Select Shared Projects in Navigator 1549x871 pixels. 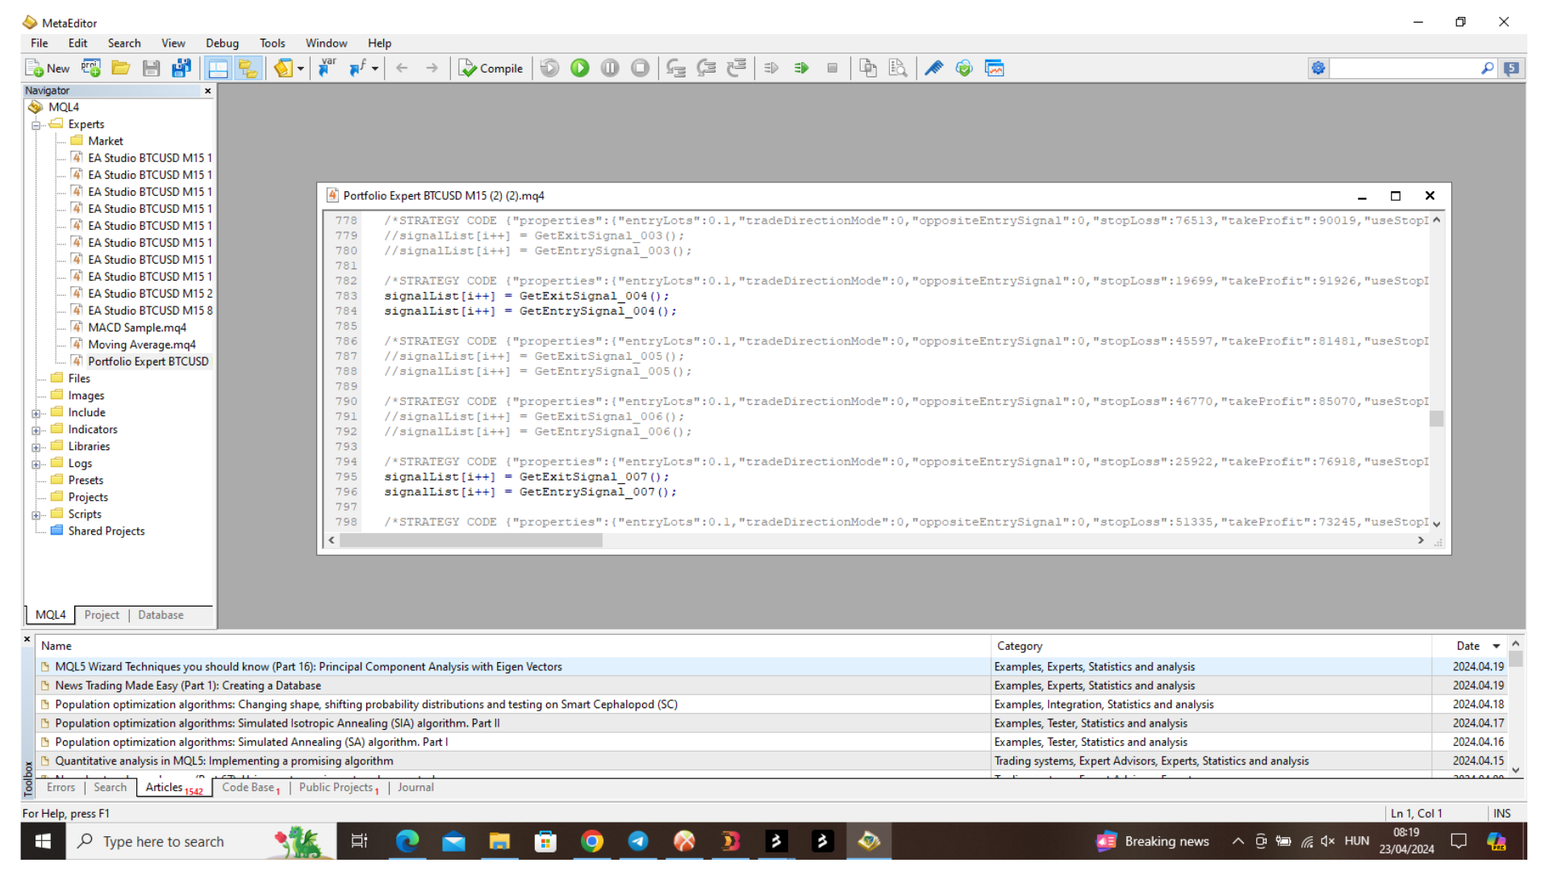pyautogui.click(x=106, y=531)
